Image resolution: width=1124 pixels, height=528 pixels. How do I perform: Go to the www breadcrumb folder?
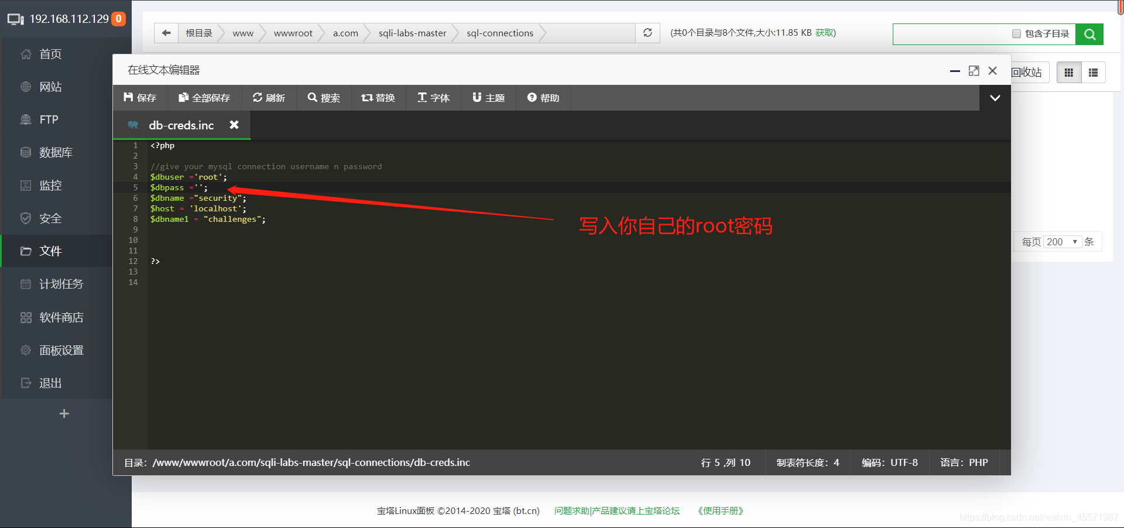(x=243, y=33)
